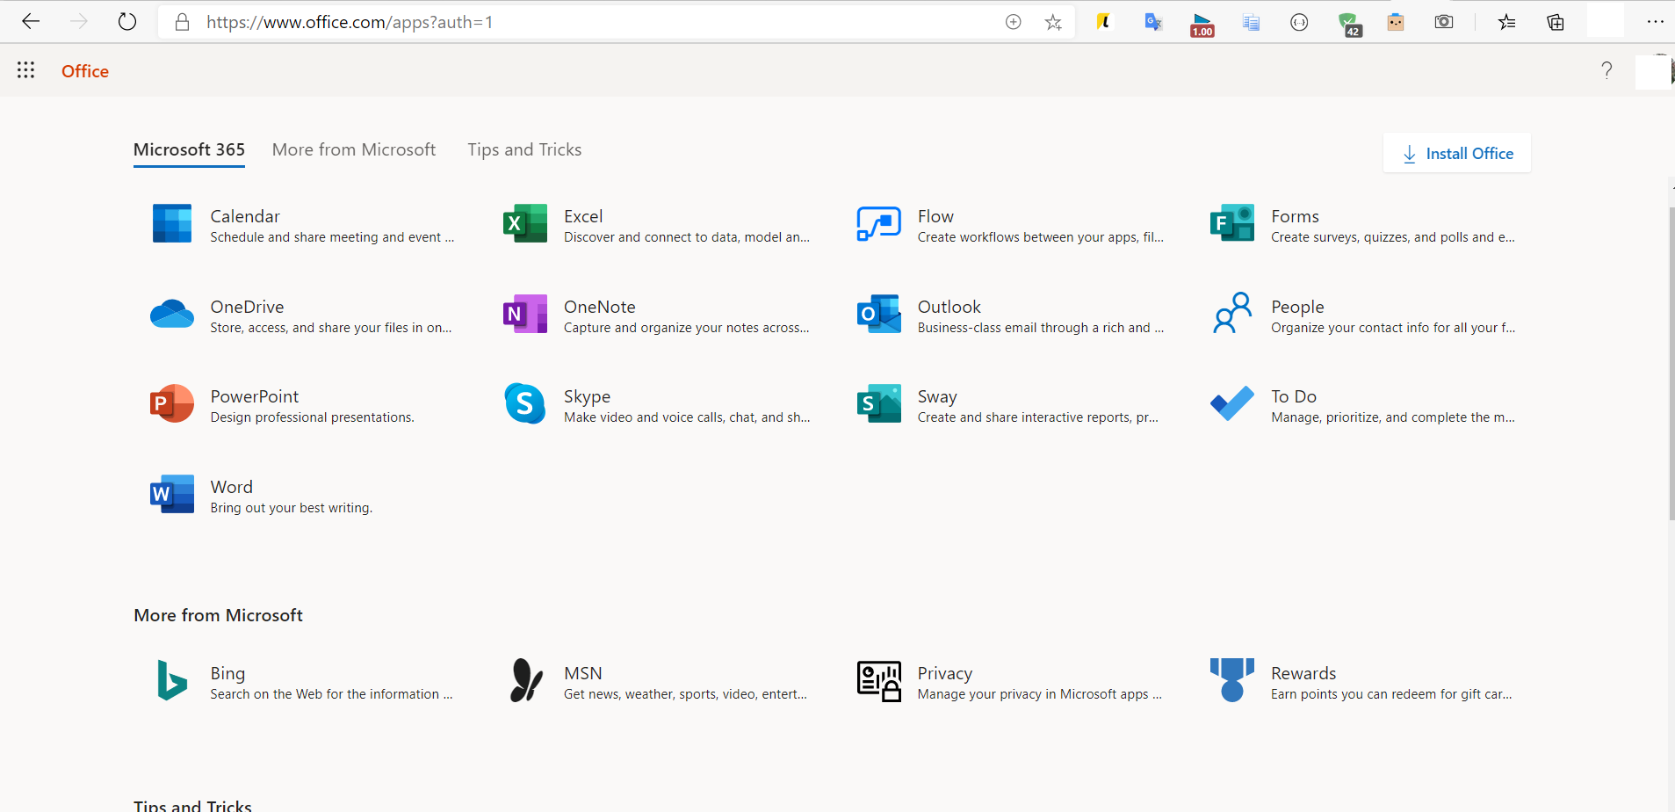The height and width of the screenshot is (812, 1675).
Task: Open the browser Settings and more menu
Action: click(x=1655, y=22)
